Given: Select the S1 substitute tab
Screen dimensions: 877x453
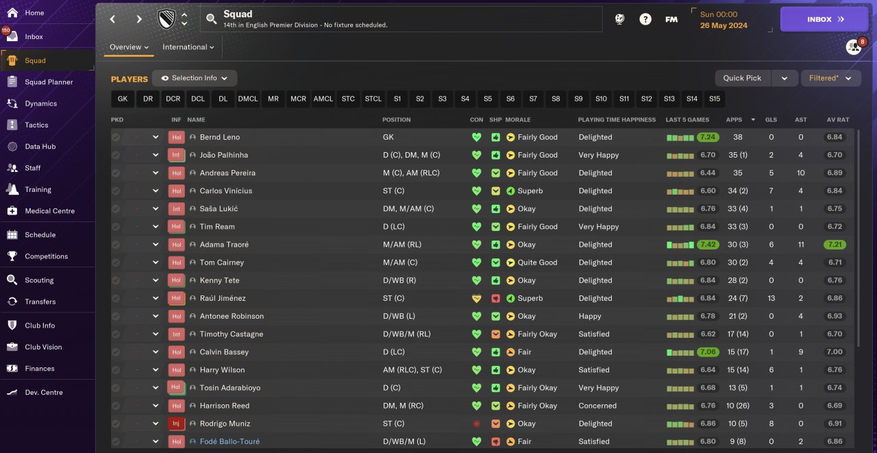Looking at the screenshot, I should coord(397,99).
